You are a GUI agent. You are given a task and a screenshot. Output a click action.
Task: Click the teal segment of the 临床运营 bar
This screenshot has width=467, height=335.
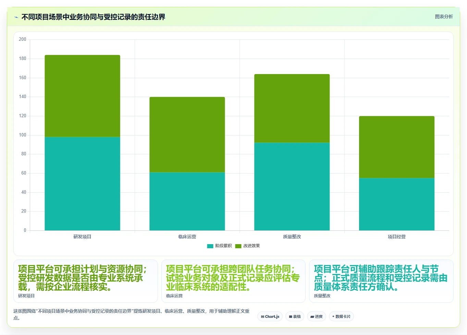point(187,201)
